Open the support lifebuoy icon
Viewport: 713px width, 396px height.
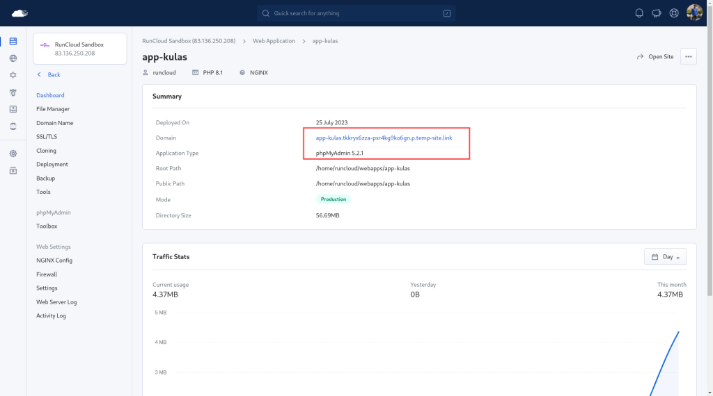674,13
